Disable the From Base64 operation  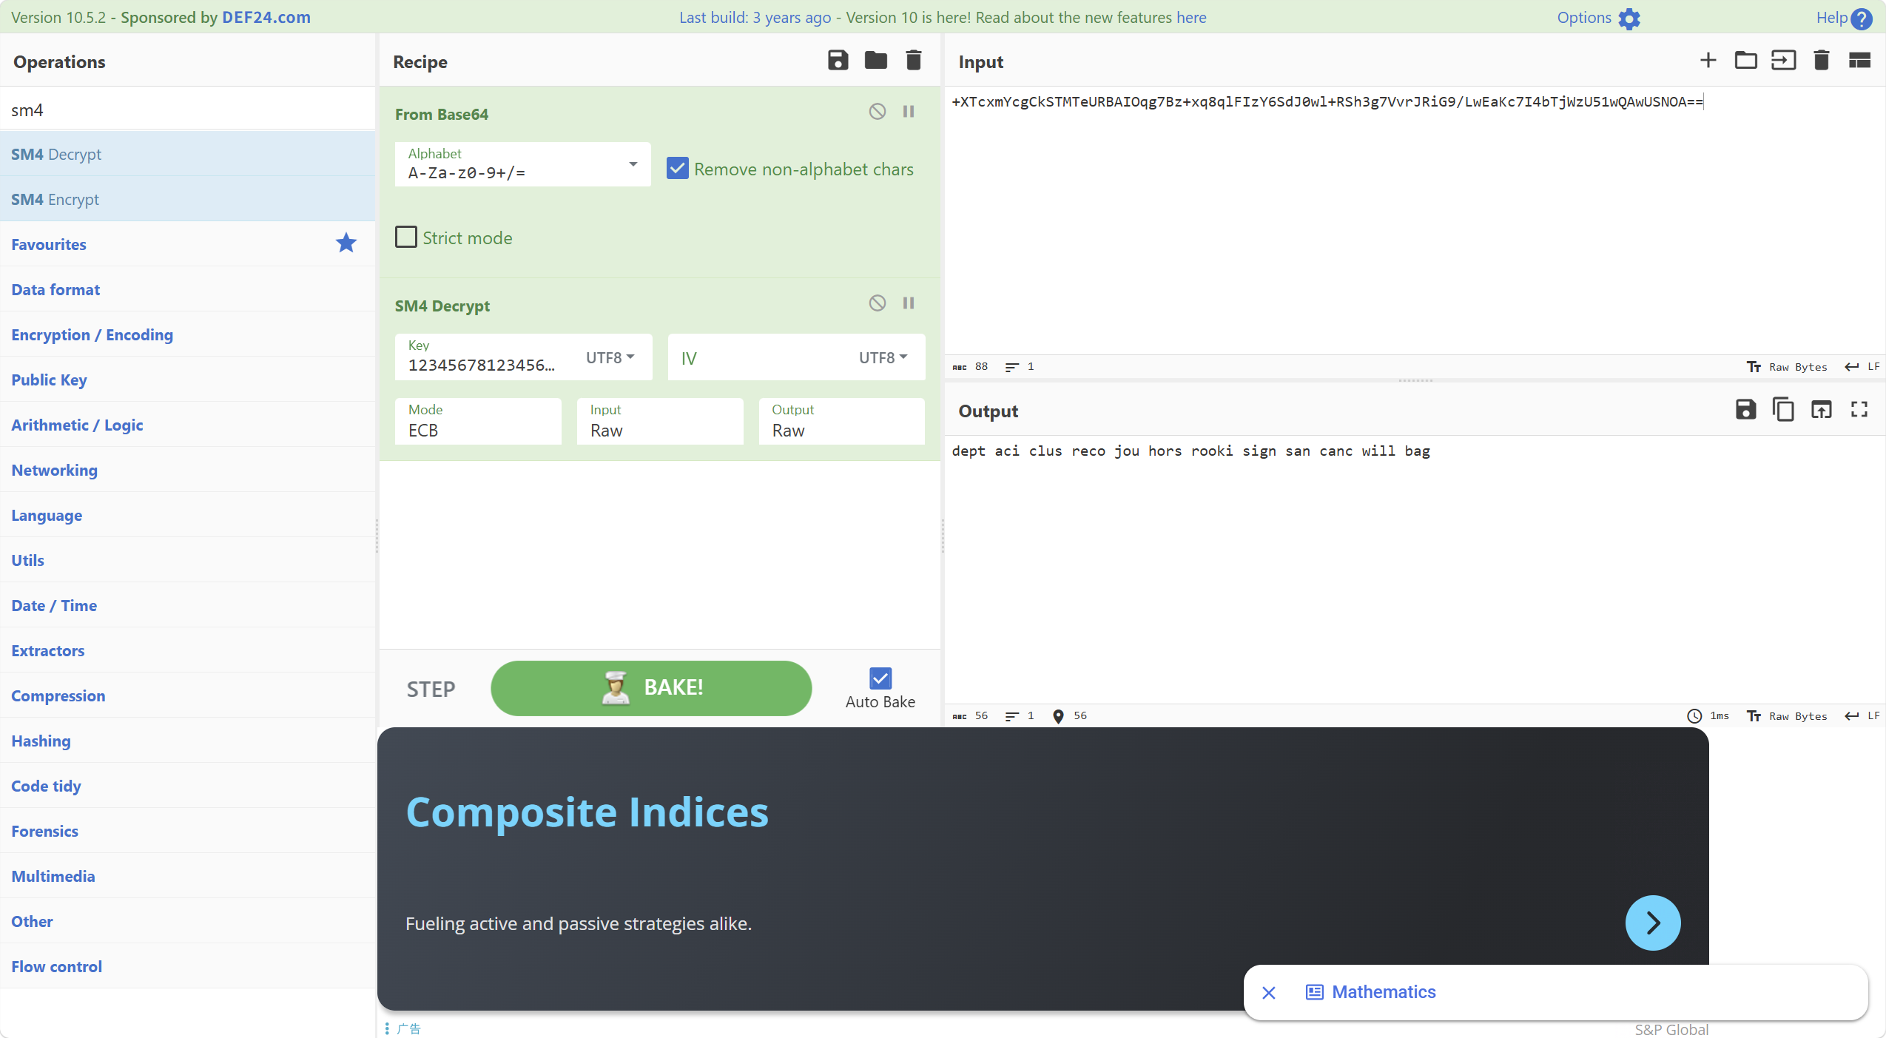[877, 112]
